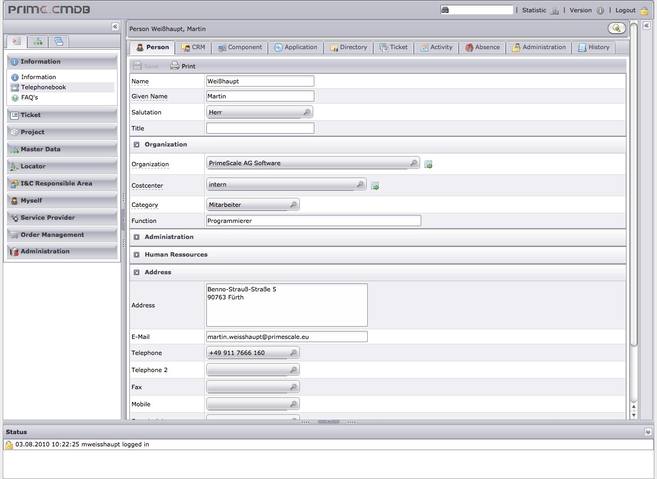Screen dimensions: 657x479
Task: Click the Statistic bar chart icon
Action: coord(554,11)
